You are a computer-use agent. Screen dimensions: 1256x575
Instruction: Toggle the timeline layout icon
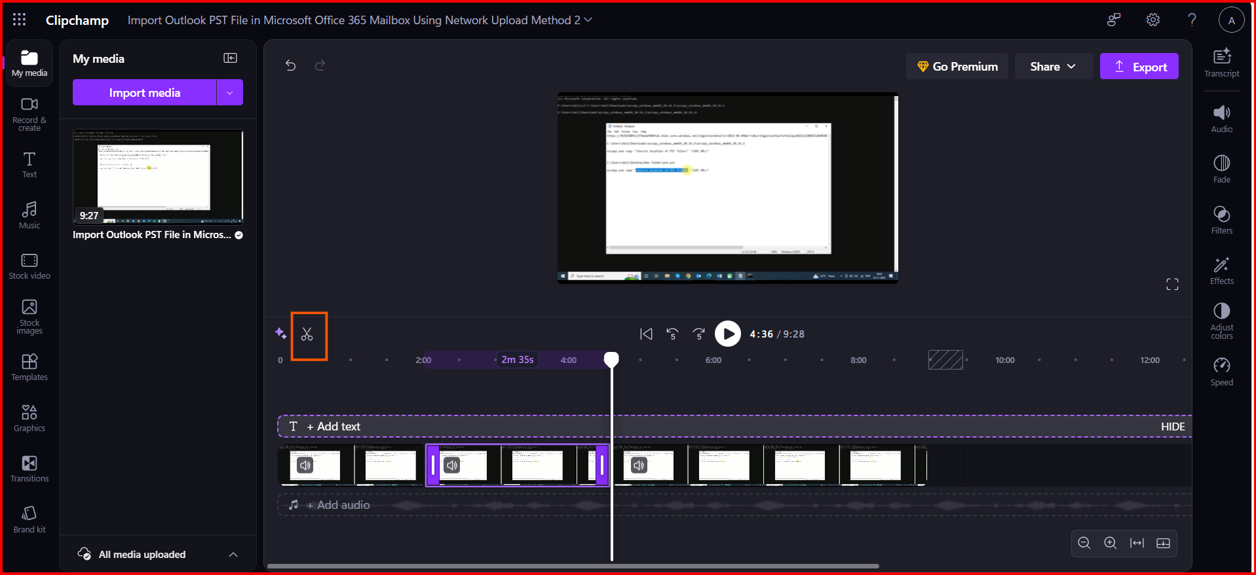(x=1164, y=543)
